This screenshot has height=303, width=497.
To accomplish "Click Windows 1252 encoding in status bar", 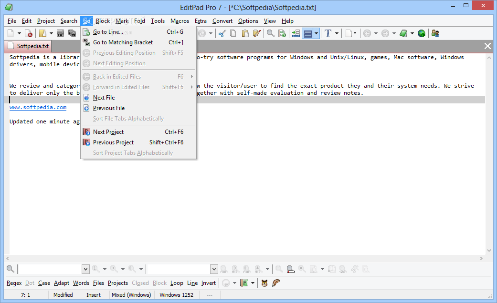I will (177, 295).
